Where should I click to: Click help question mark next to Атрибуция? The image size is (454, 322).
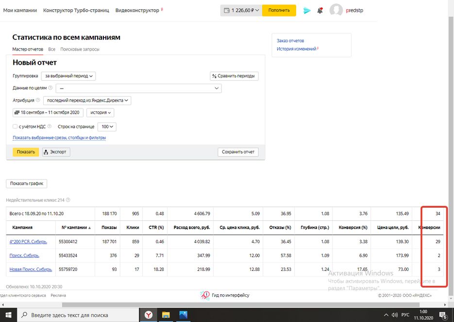[38, 100]
